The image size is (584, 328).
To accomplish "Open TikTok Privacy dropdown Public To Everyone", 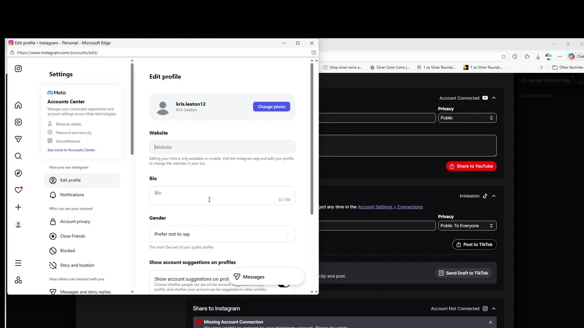I will pos(467,225).
